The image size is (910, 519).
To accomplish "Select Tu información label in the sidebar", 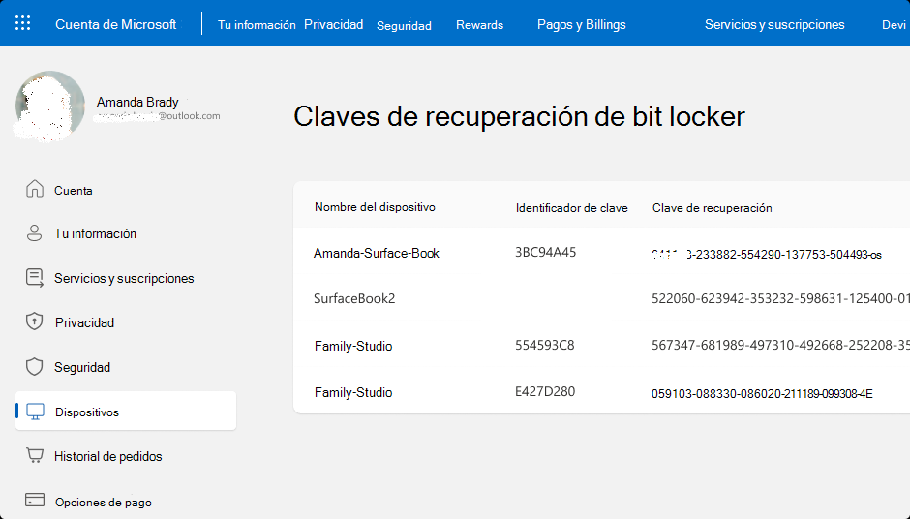I will coord(95,234).
